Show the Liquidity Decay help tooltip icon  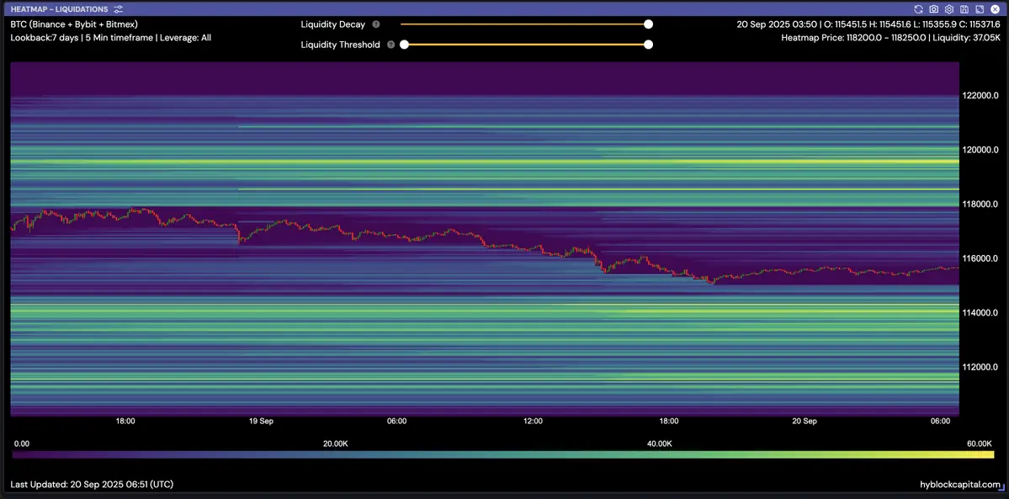(x=376, y=24)
